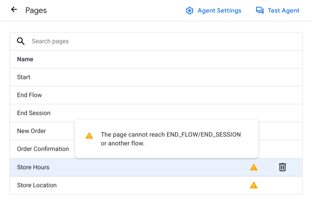Screen dimensions: 312x205
Task: Click the END_FLOW/END_SESSION tooltip message
Action: tap(171, 139)
